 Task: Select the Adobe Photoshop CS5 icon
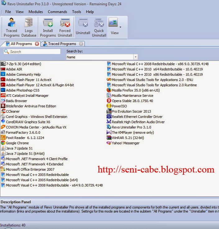click(x=3, y=90)
